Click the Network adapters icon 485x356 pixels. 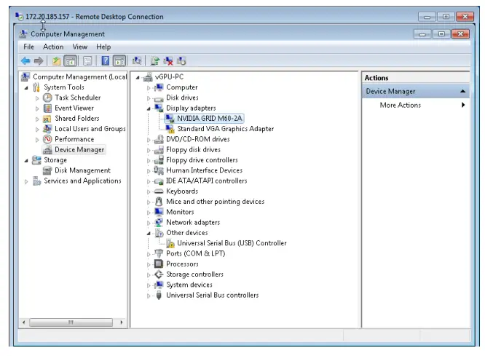159,222
